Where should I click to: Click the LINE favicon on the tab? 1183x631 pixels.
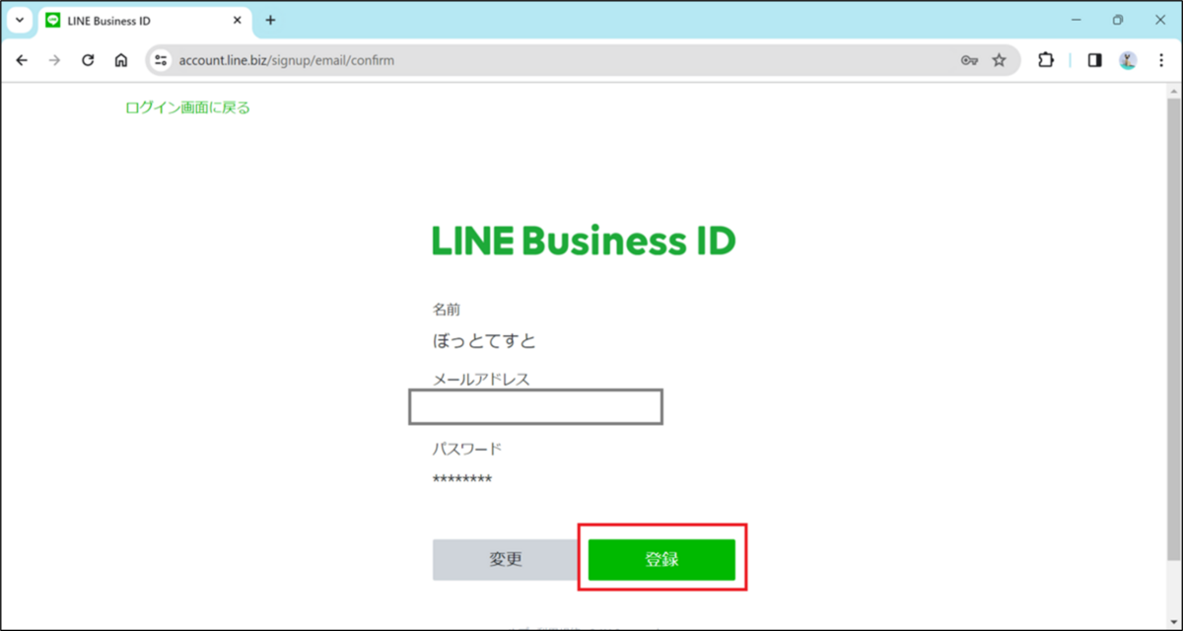pyautogui.click(x=53, y=21)
